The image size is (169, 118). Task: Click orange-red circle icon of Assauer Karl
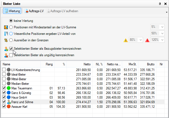point(9,106)
